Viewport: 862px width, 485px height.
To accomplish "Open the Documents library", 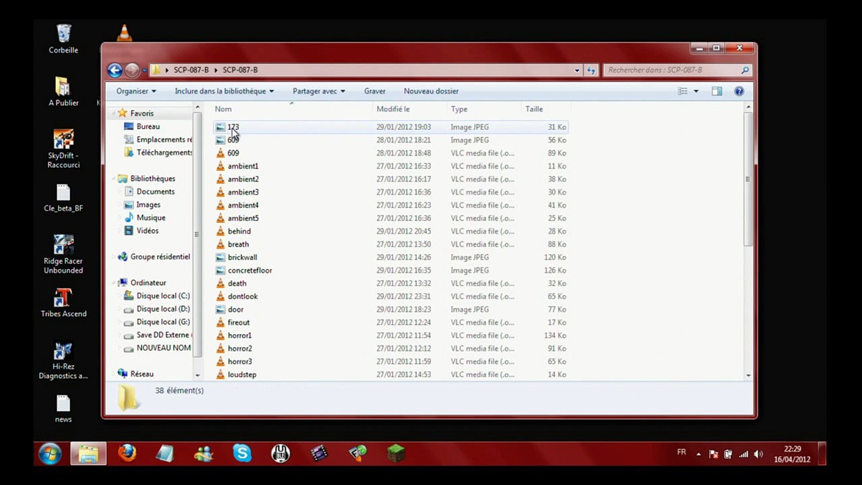I will click(x=156, y=191).
